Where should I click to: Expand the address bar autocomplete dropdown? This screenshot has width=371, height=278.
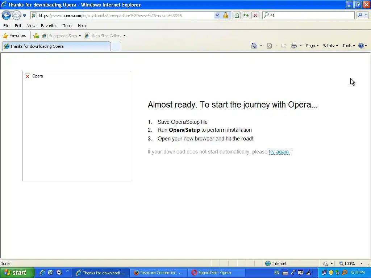pyautogui.click(x=217, y=16)
